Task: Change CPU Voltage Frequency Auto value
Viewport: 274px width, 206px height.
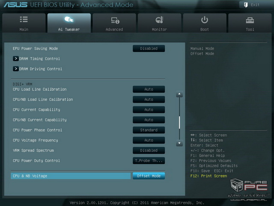Action: (149, 140)
